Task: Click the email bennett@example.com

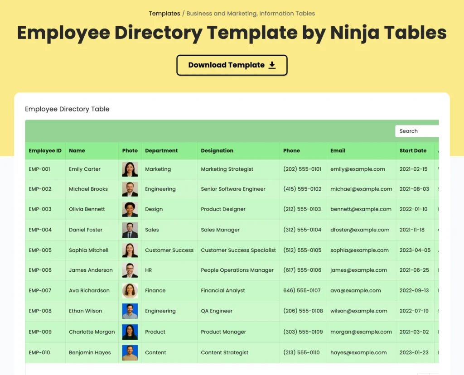Action: tap(361, 209)
